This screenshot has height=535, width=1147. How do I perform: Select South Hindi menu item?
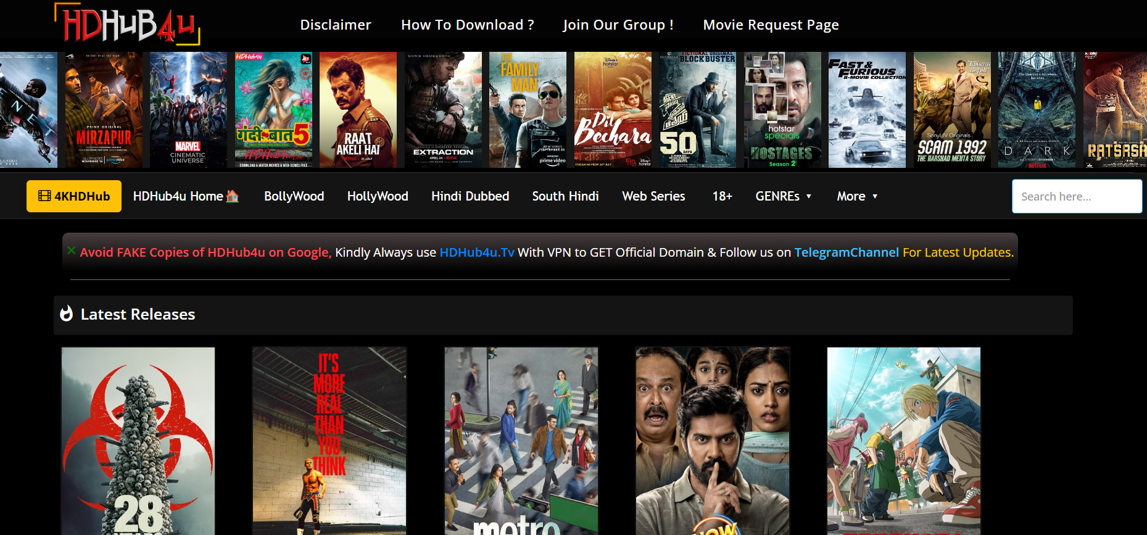(566, 196)
